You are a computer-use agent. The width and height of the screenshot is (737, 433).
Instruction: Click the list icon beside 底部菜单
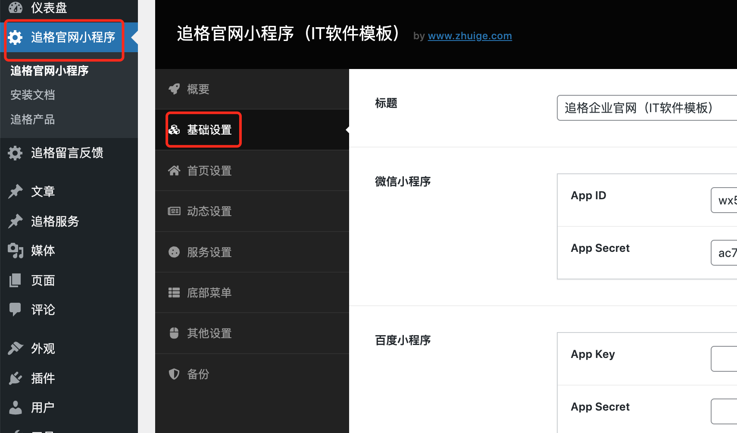pos(174,293)
